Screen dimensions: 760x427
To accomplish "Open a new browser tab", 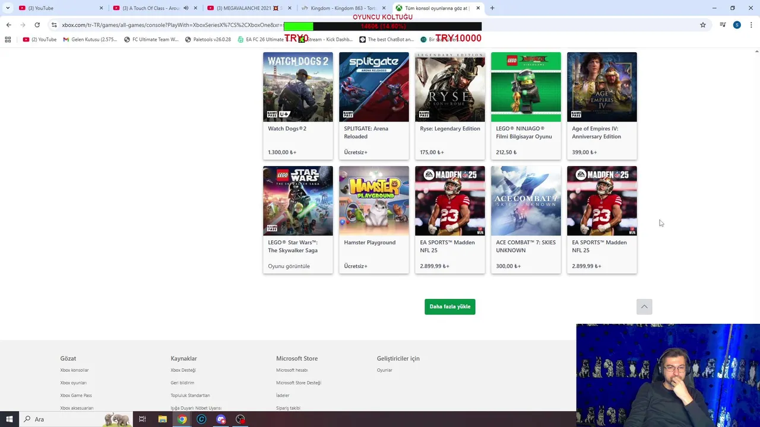I will point(492,8).
